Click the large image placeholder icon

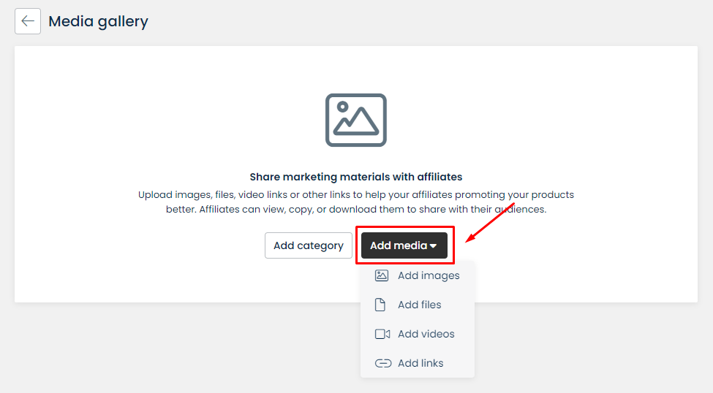[356, 120]
